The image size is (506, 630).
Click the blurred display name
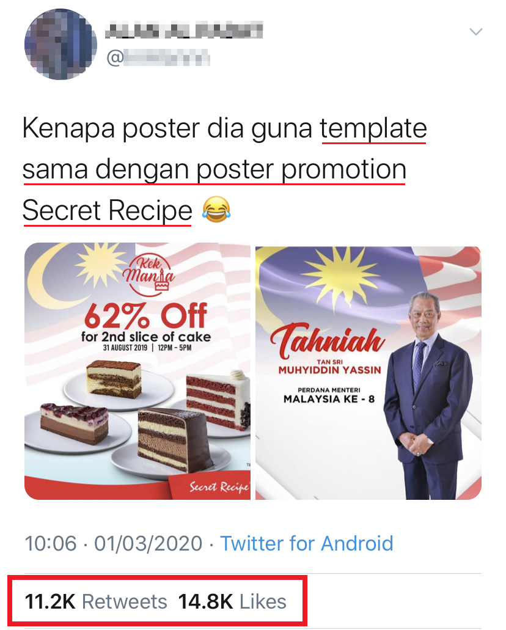pos(184,31)
